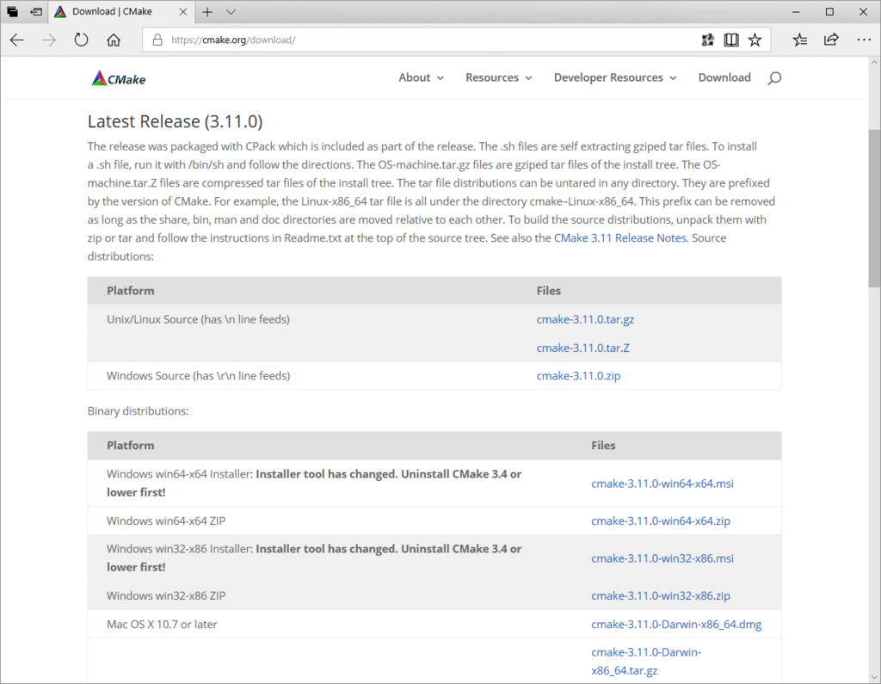
Task: Open Reading view book icon
Action: pyautogui.click(x=731, y=40)
